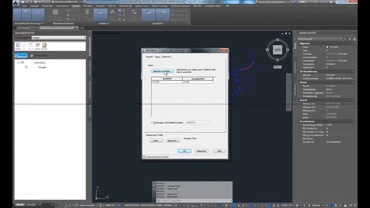Select the LAYER source field cell
Screen dimensions: 370x208
167,82
